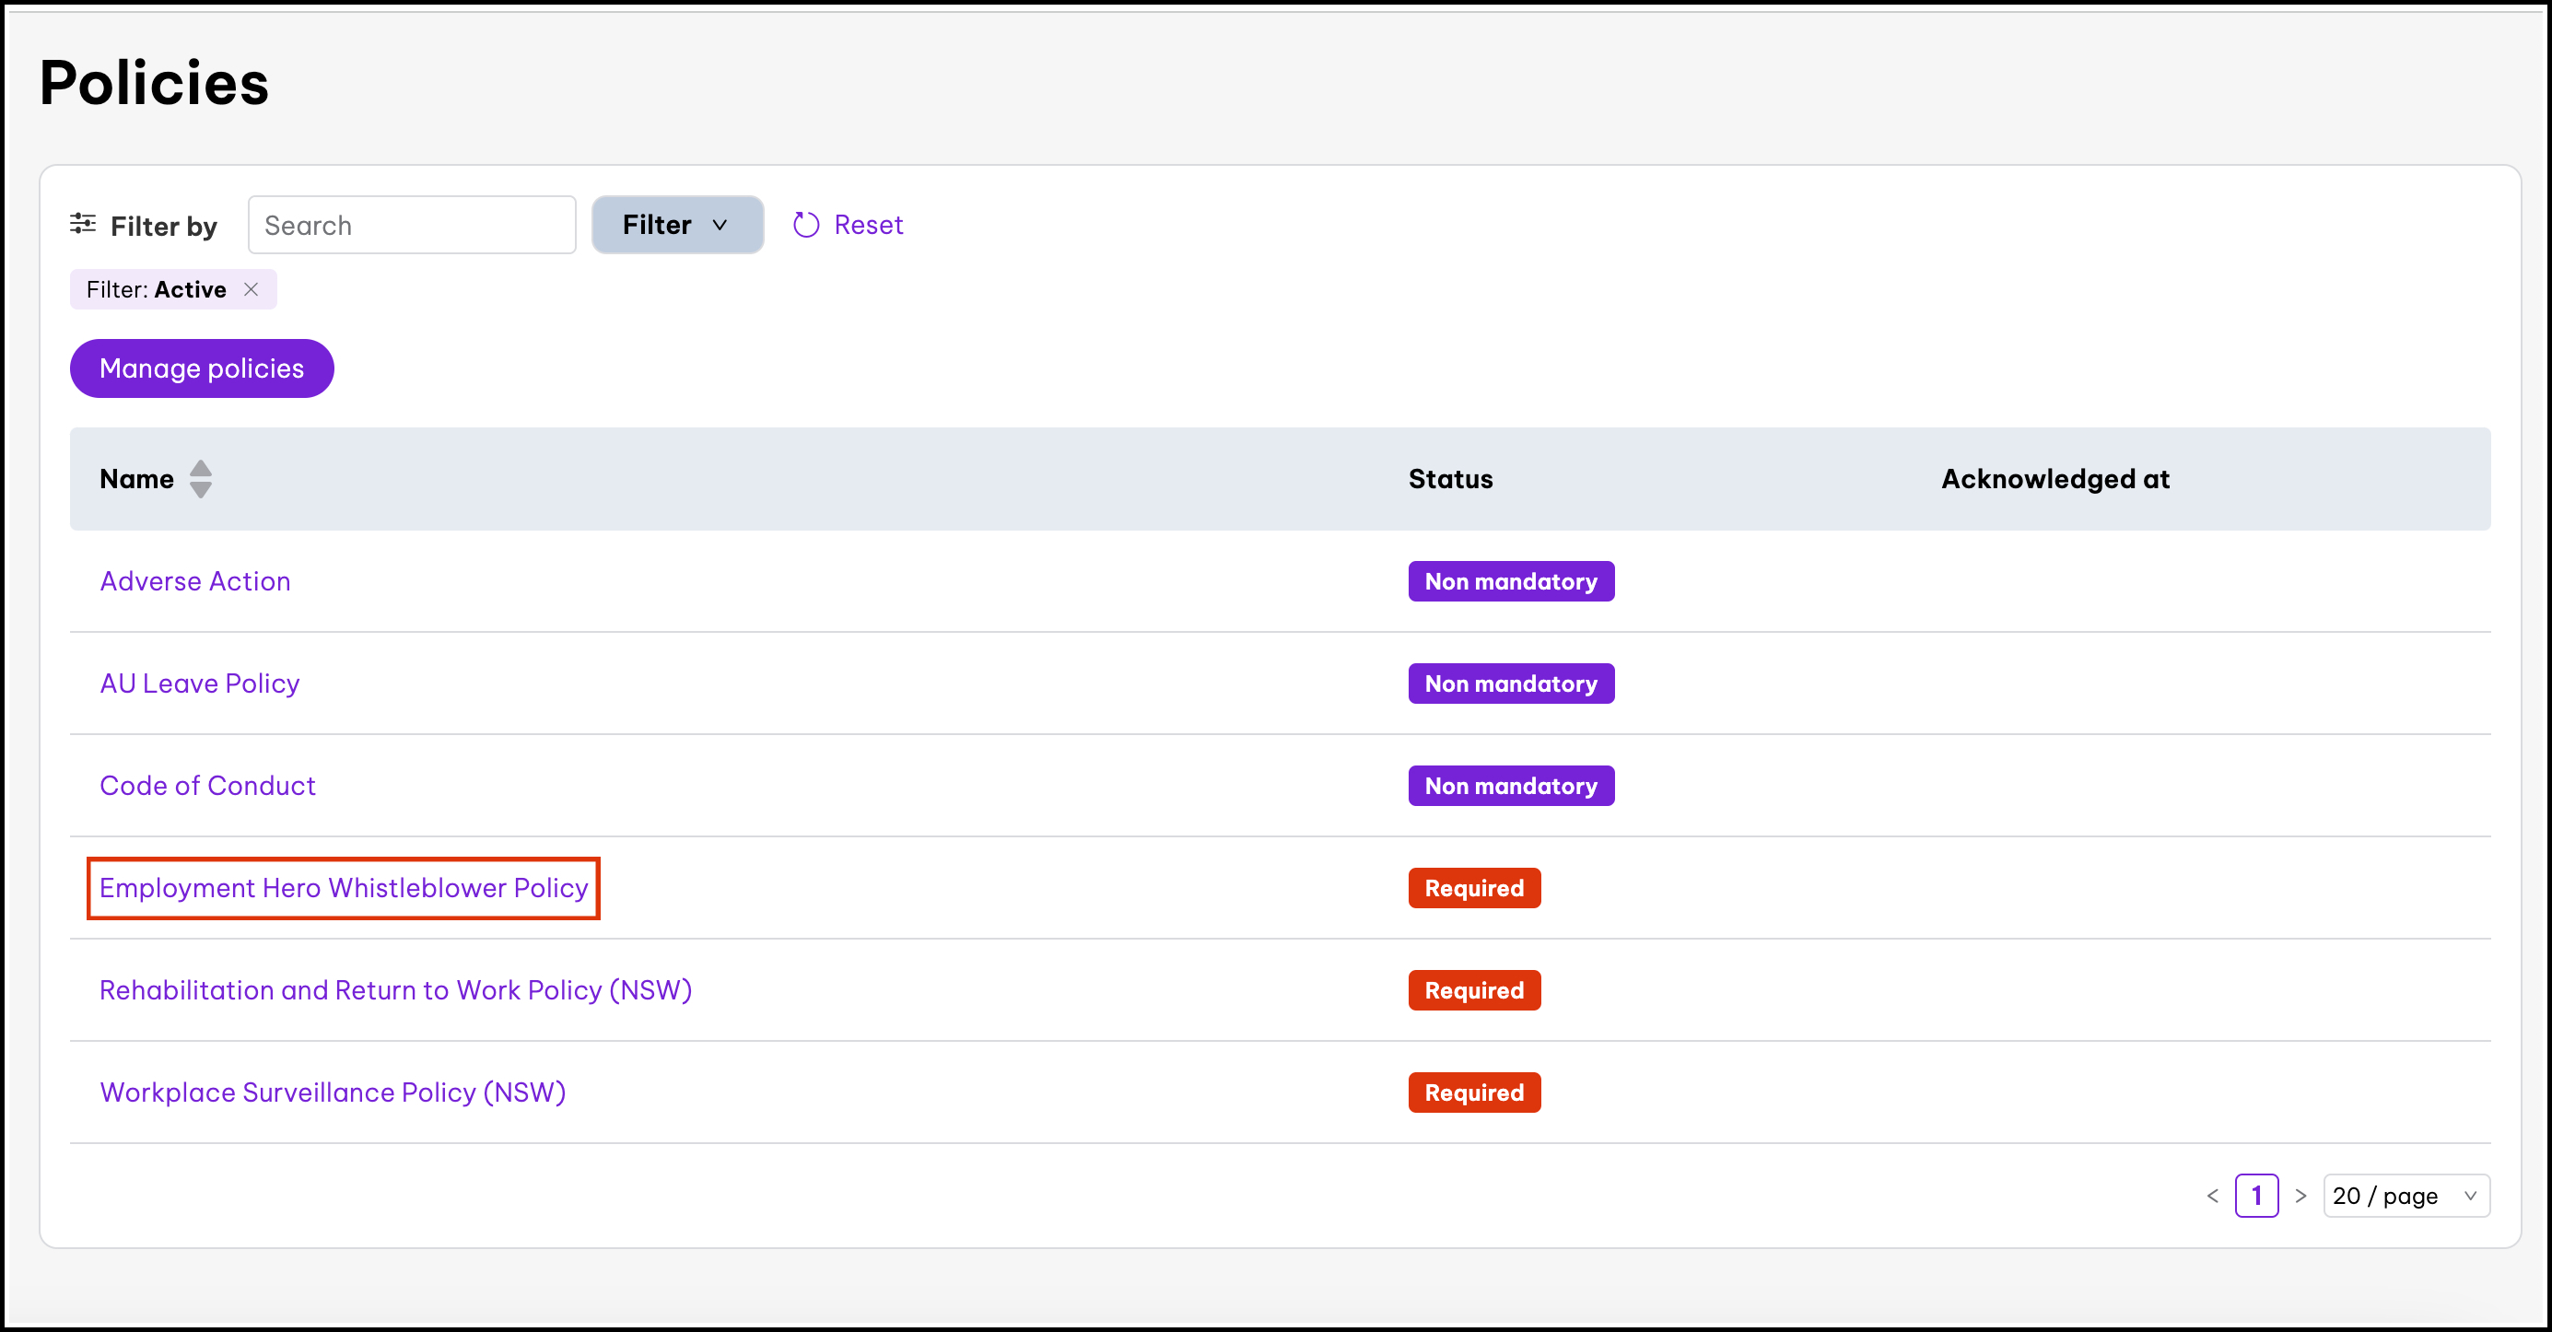Screen dimensions: 2552x1332
Task: Click the Manage policies button
Action: (201, 368)
